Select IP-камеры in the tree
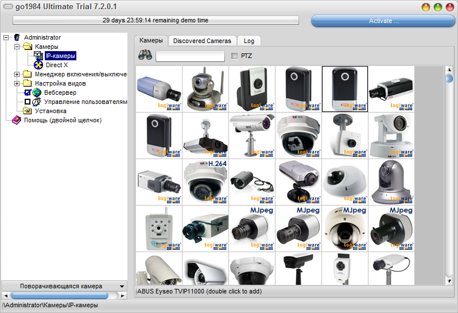 60,56
